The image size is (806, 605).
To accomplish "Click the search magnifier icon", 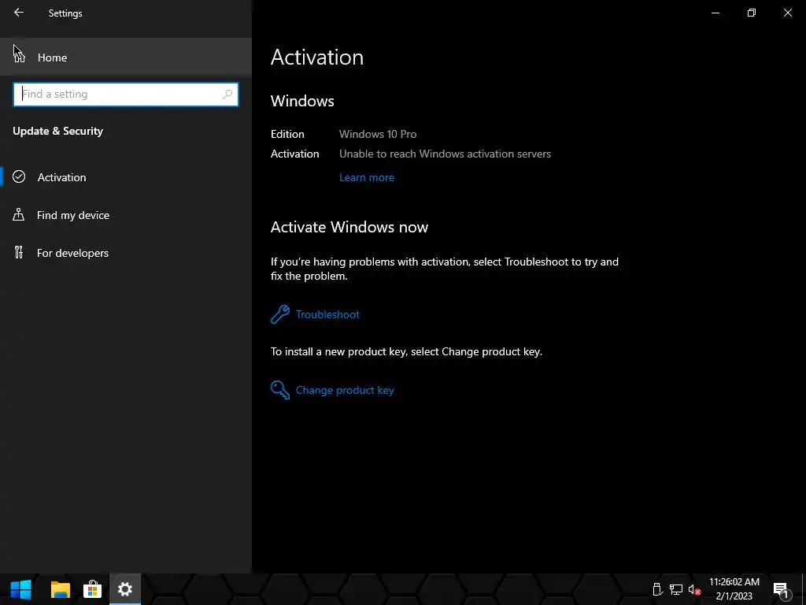I will click(227, 95).
